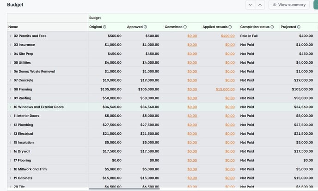Expand the 19 Cabinets row
318x191 pixels.
click(x=10, y=178)
